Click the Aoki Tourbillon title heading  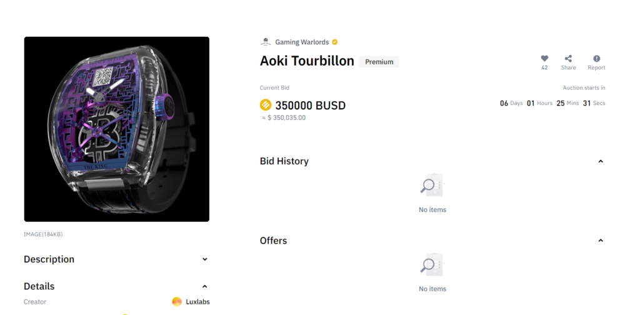[x=307, y=61]
